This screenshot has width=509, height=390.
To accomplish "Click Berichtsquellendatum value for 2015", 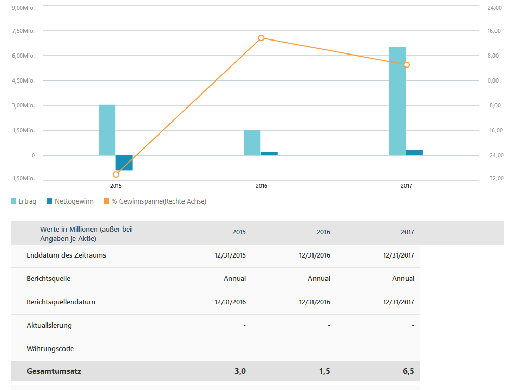I will pyautogui.click(x=230, y=302).
